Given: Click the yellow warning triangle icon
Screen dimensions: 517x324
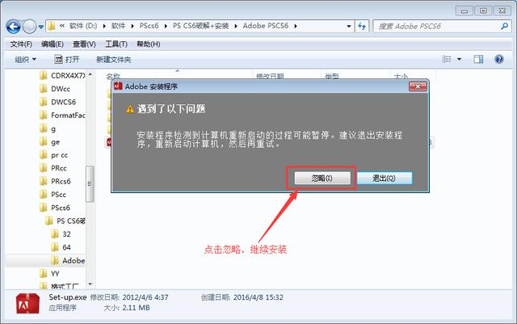Looking at the screenshot, I should pos(130,109).
